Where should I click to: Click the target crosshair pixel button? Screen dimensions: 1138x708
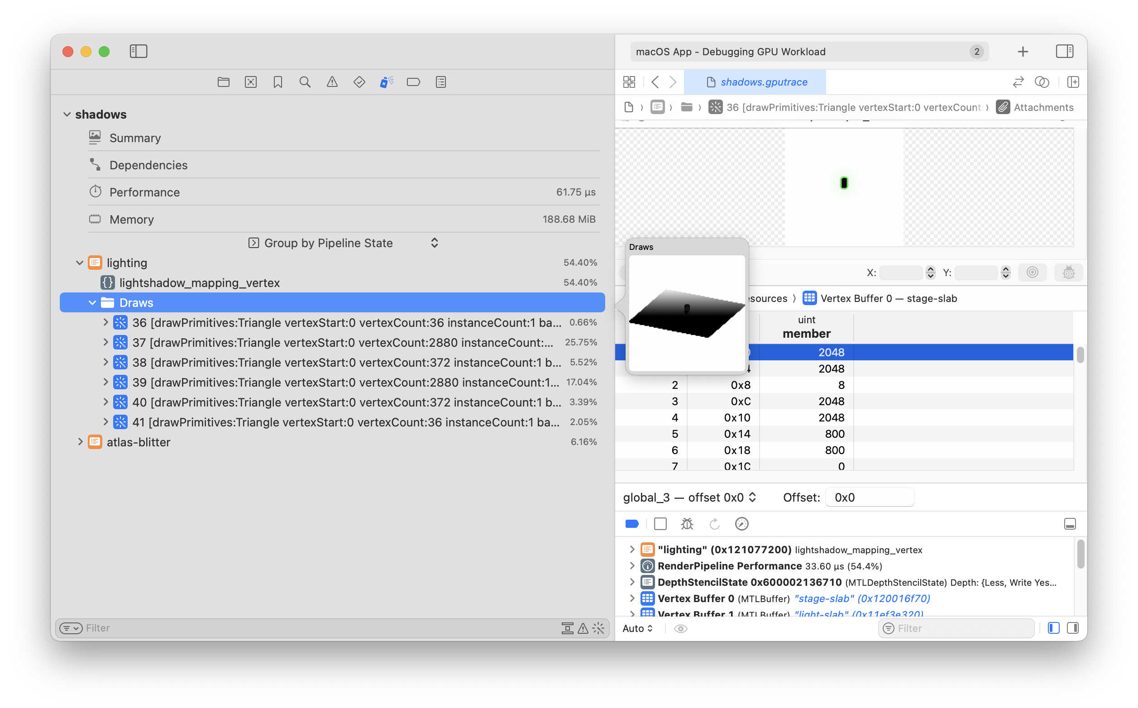(x=1033, y=273)
